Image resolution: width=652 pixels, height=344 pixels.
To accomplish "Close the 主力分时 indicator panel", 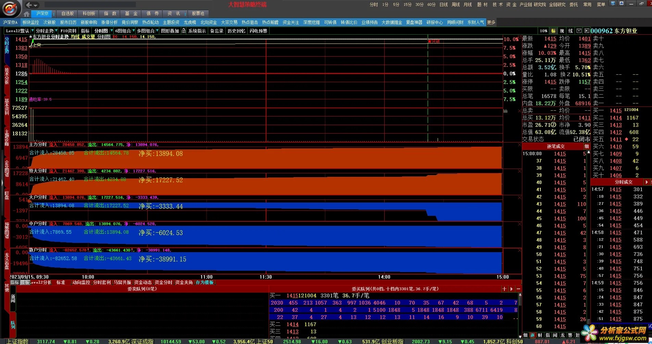I will coord(519,145).
